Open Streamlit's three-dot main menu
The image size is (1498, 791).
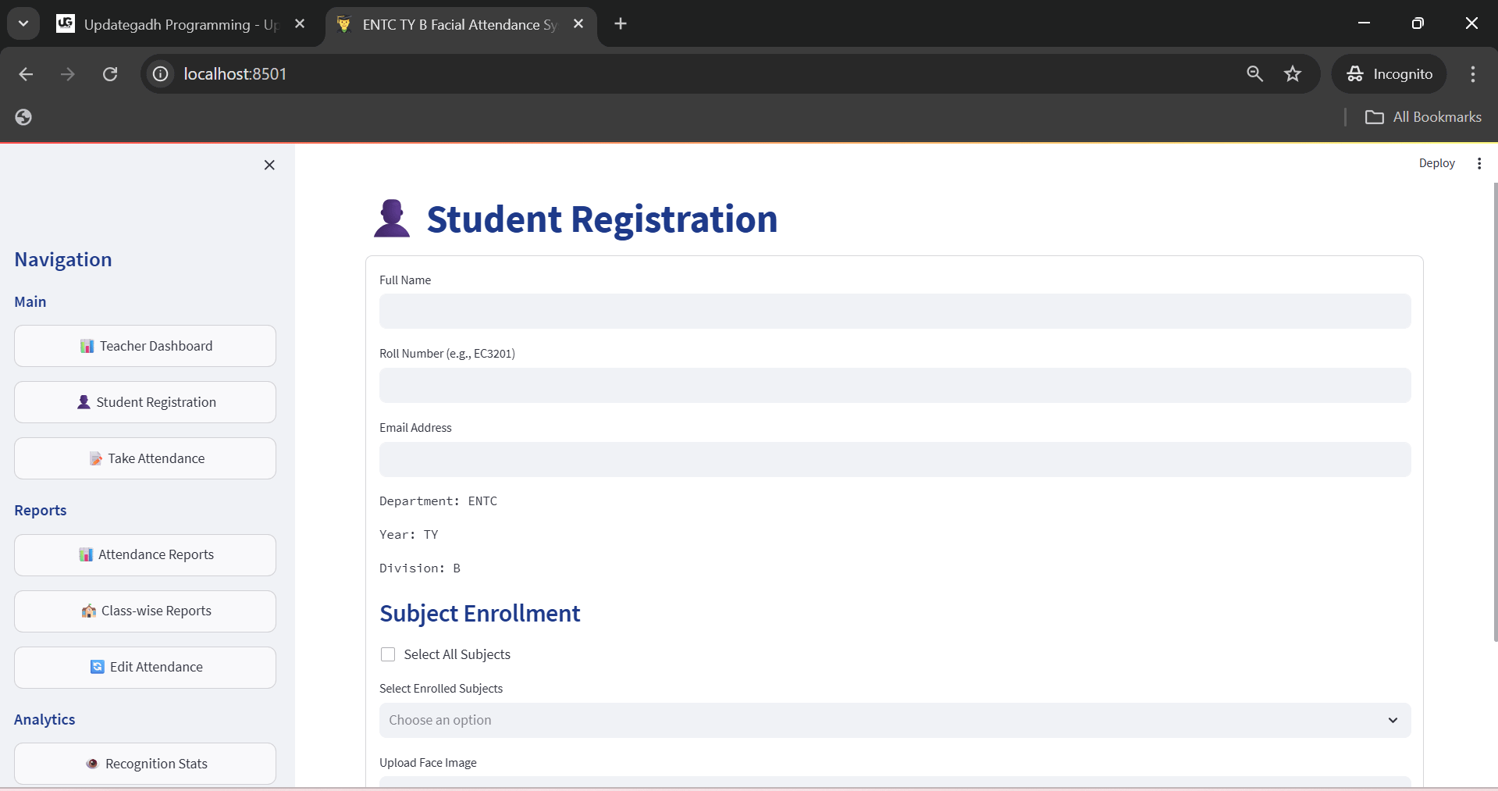coord(1478,163)
